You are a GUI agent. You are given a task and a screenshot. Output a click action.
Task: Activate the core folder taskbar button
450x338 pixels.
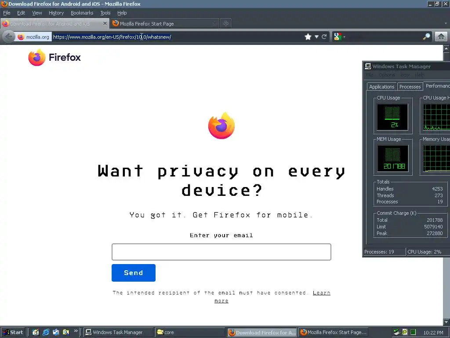pyautogui.click(x=190, y=332)
